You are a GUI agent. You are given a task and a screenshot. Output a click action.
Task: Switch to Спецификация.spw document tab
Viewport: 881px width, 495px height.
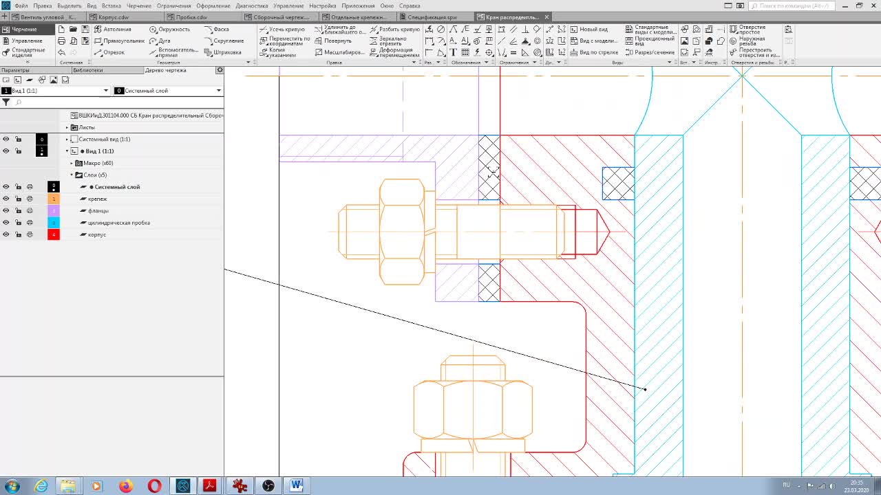[432, 17]
